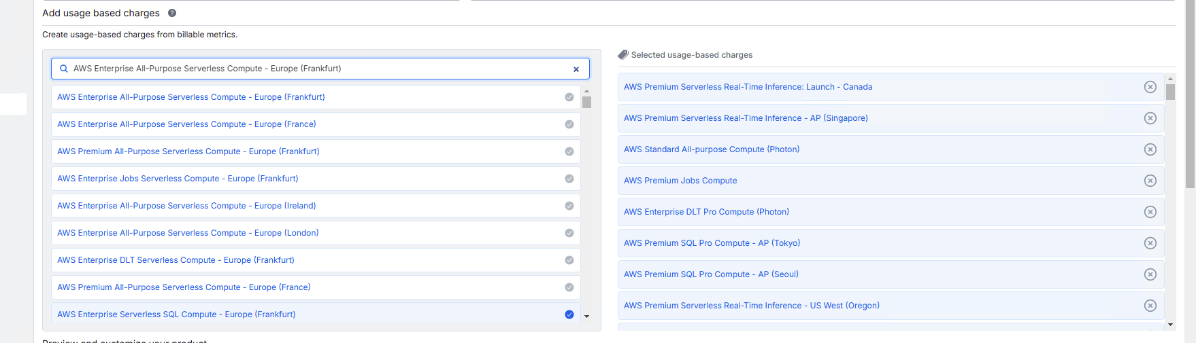Check AWS Enterprise Jobs Serverless Compute Europe (Frankfurt)

569,179
